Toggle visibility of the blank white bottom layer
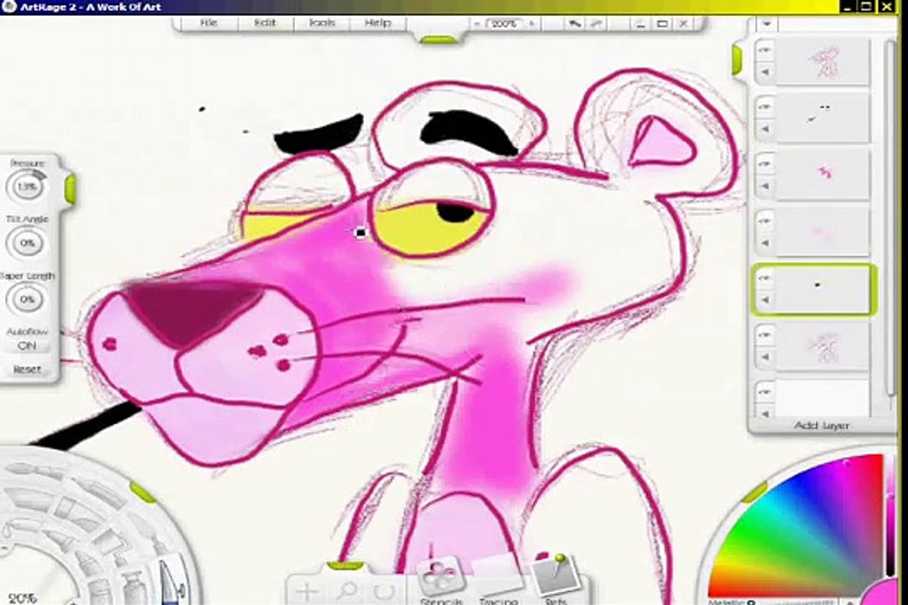Screen dimensions: 908x605 (x=765, y=392)
